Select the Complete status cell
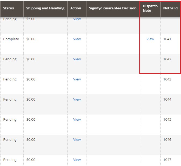 pyautogui.click(x=11, y=39)
